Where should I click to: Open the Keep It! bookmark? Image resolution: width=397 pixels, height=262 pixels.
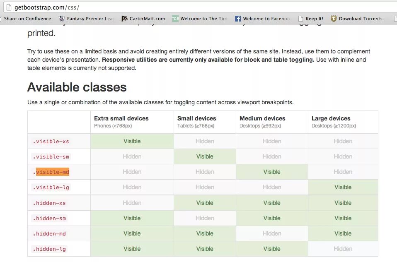click(x=311, y=18)
